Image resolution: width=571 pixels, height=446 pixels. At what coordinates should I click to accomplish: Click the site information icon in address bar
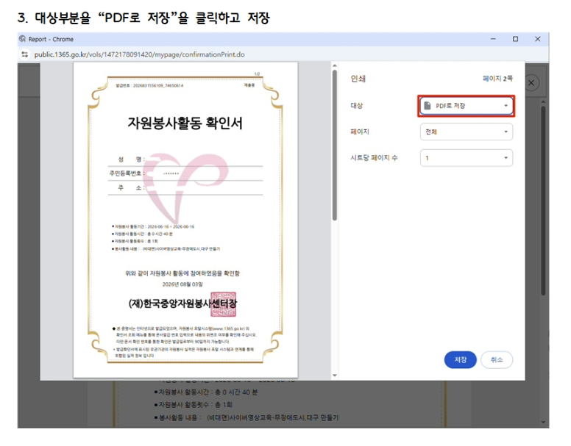pos(25,54)
